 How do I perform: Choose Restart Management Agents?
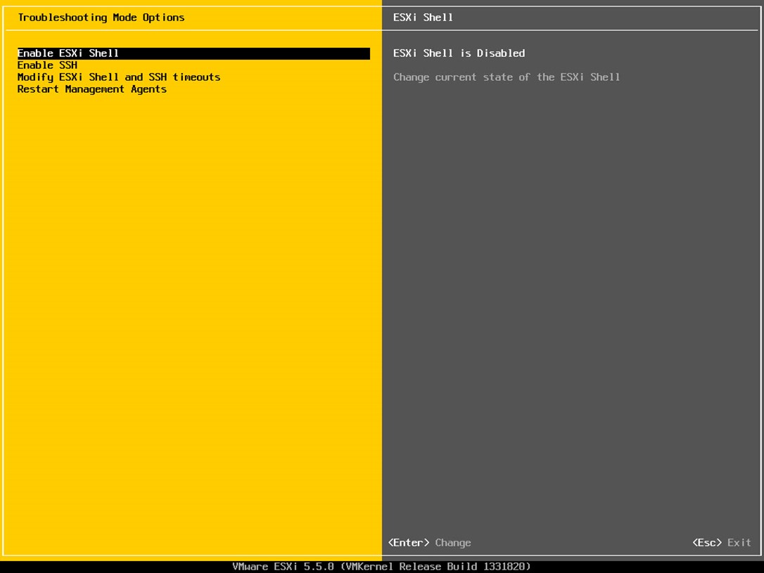click(92, 89)
